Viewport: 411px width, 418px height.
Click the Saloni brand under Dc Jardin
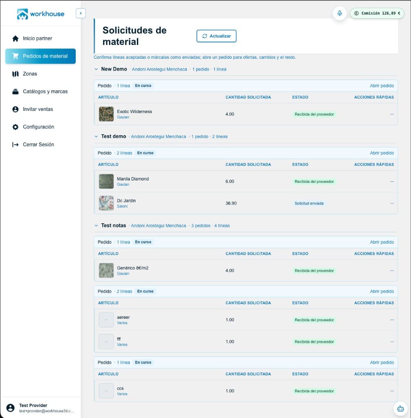[x=122, y=206]
